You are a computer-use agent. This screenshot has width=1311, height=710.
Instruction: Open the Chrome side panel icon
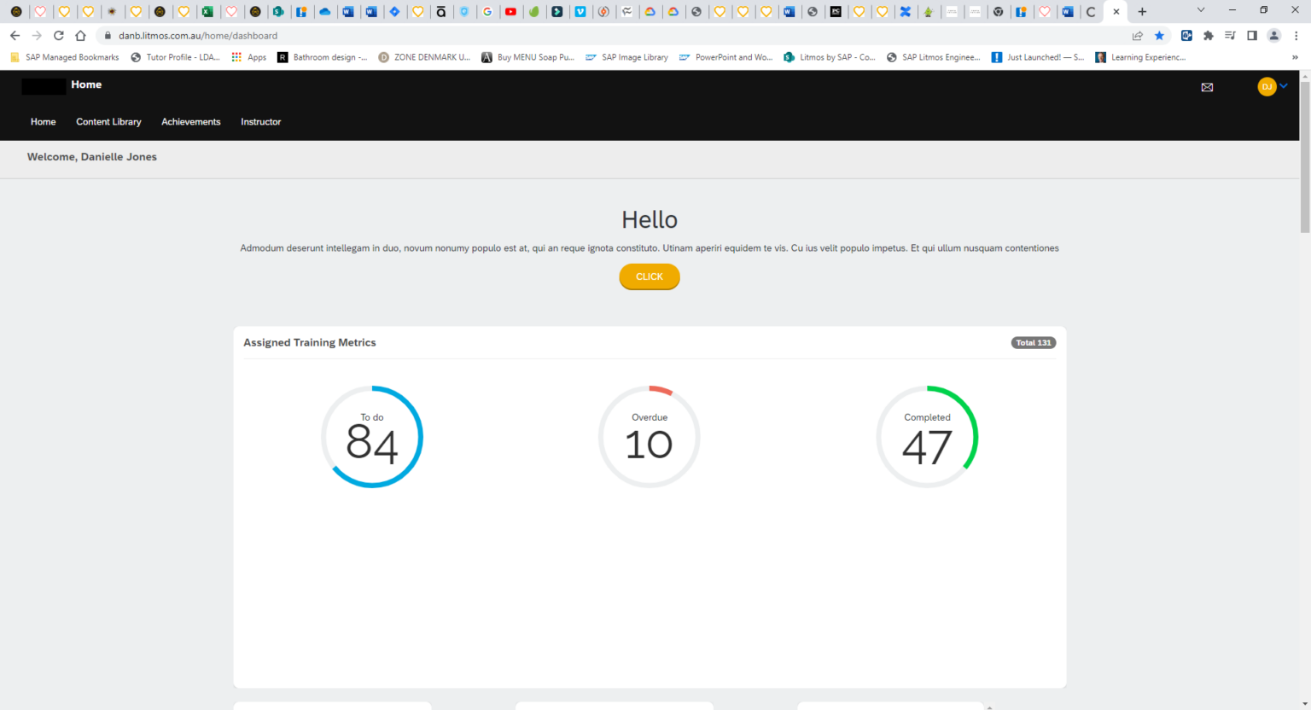click(1252, 36)
